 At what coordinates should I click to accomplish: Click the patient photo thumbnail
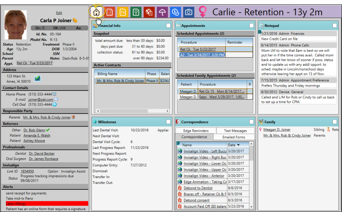pyautogui.click(x=15, y=25)
